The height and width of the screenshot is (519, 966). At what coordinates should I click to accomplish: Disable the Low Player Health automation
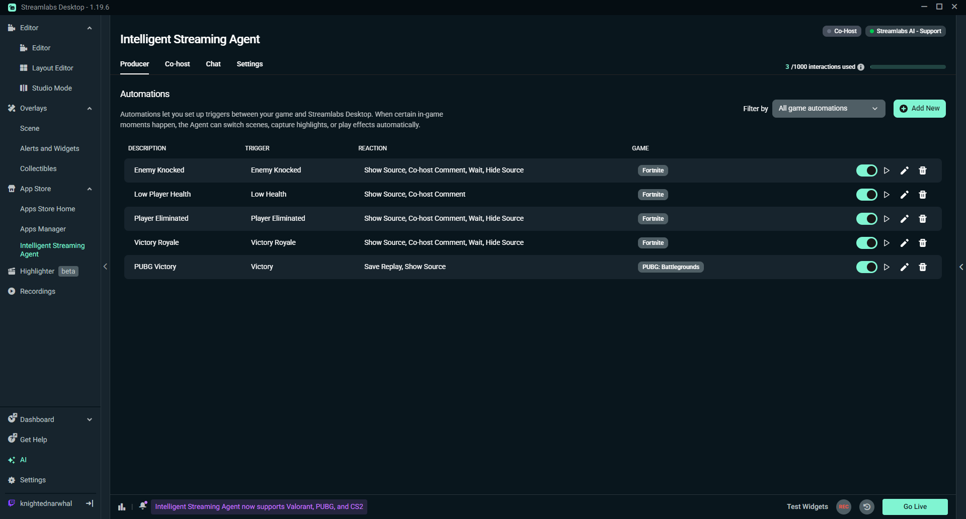(866, 195)
